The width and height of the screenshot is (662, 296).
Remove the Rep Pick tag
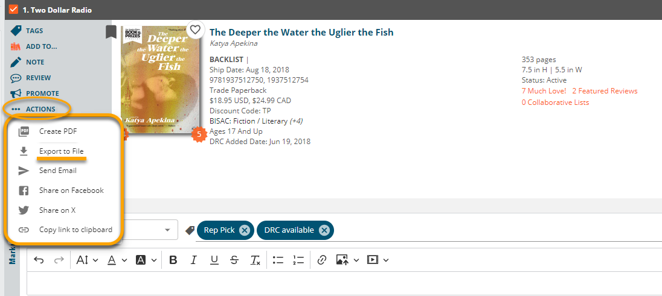click(x=245, y=230)
